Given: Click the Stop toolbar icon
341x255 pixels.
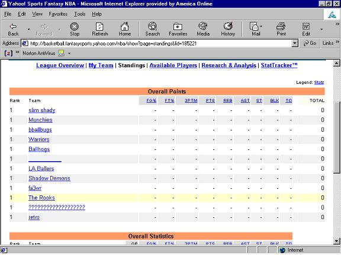Looking at the screenshot, I should tap(75, 30).
